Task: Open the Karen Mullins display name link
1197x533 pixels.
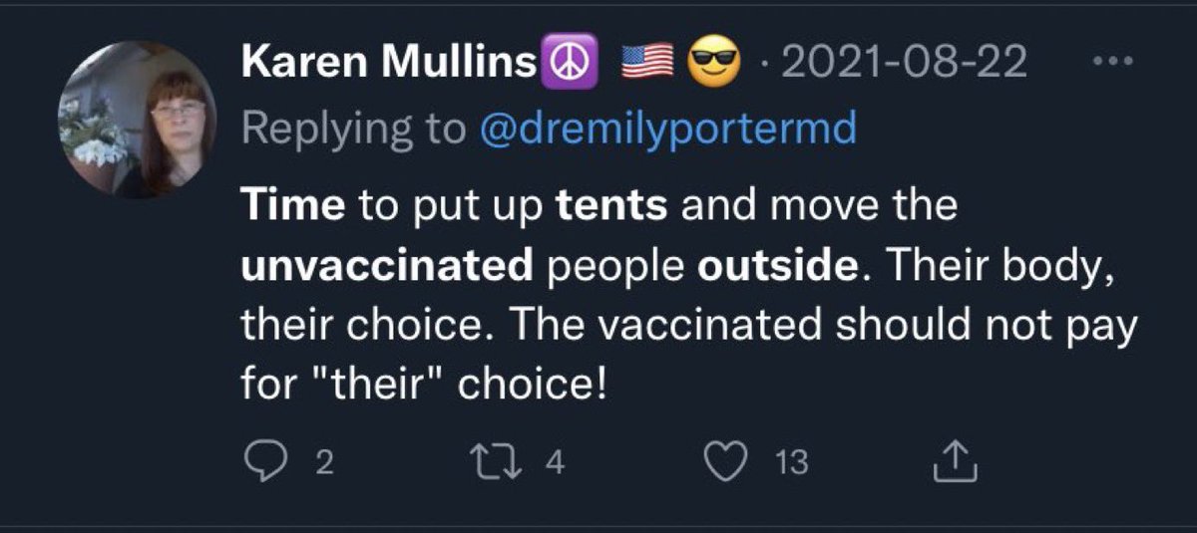Action: point(389,64)
